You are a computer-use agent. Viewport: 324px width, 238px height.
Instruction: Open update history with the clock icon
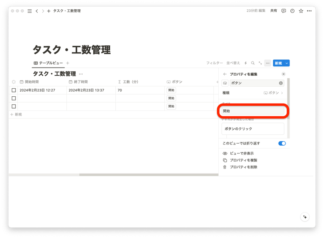pyautogui.click(x=292, y=11)
